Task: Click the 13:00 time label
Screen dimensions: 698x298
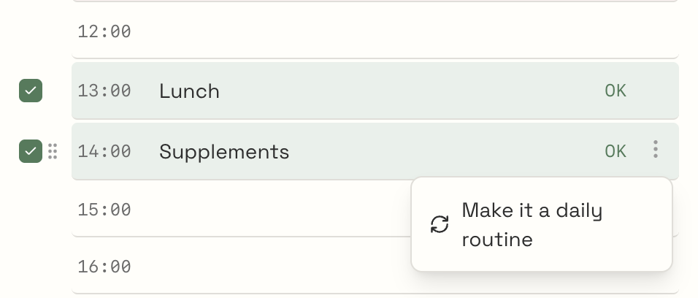Action: coord(104,91)
